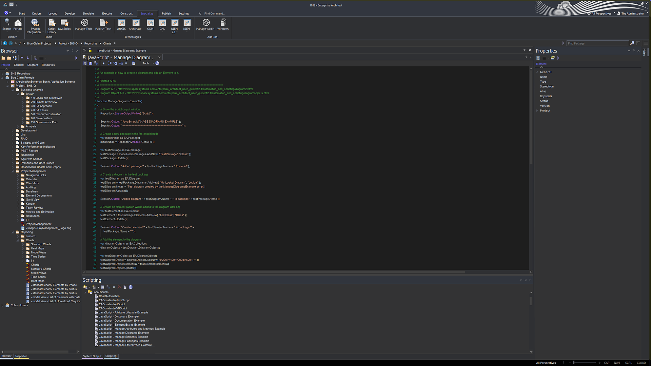Viewport: 651px width, 366px height.
Task: Open the ArchiMate technology button
Action: click(x=136, y=23)
